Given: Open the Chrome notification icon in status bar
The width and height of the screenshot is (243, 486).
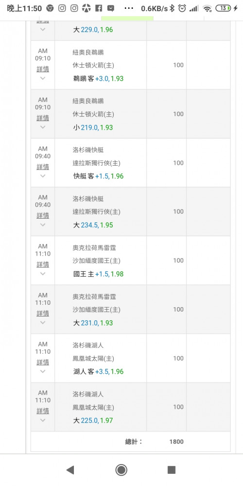Looking at the screenshot, I should pyautogui.click(x=50, y=8).
